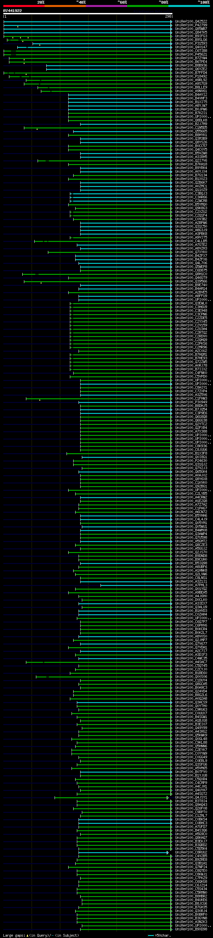The image size is (213, 938).
Task: Click the query end position 298
Action: [x=168, y=16]
